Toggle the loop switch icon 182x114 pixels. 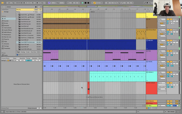119,3
